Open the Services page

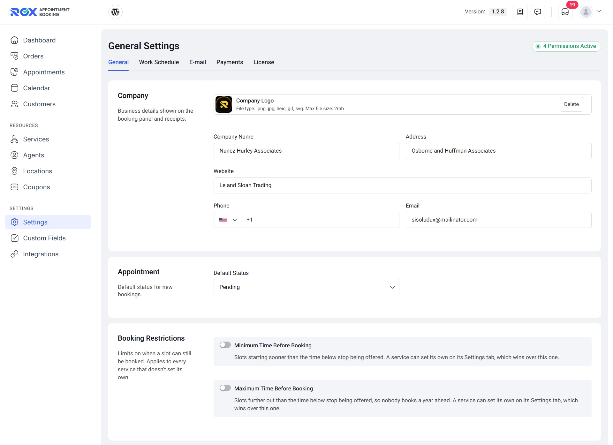48,139
